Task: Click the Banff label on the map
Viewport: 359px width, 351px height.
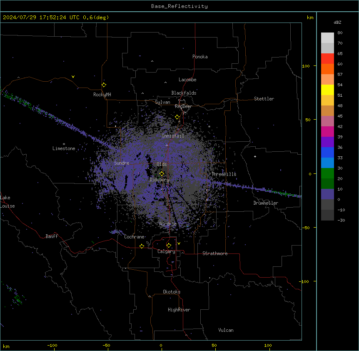Action: click(52, 236)
